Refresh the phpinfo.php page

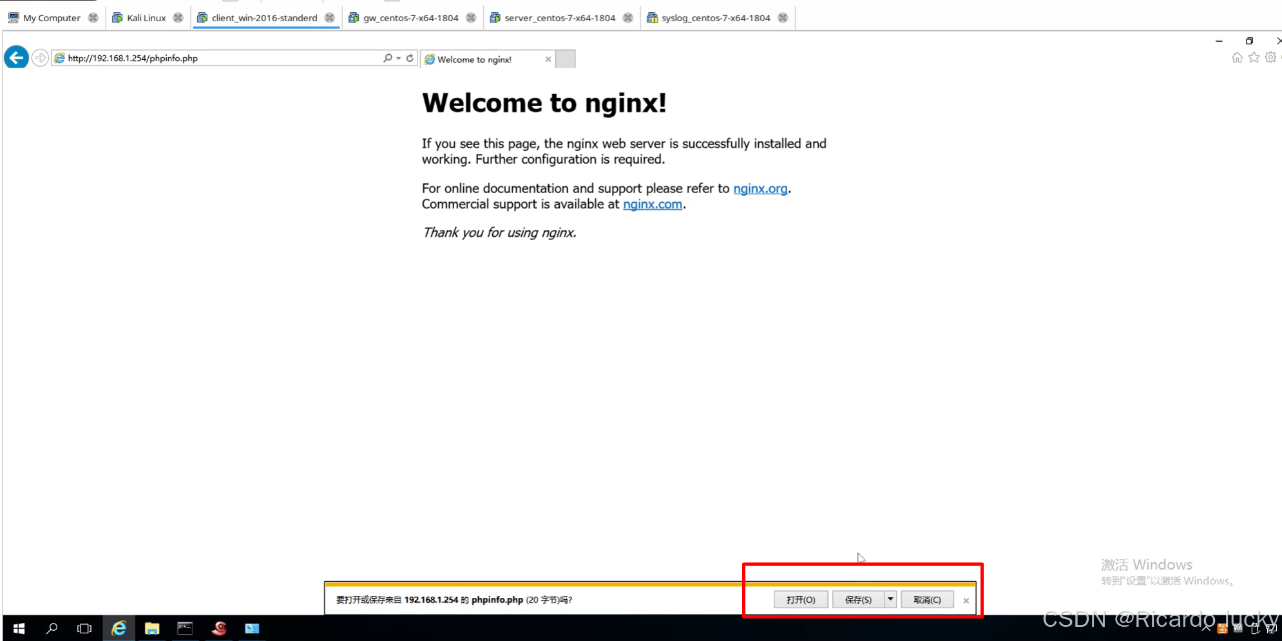[x=410, y=58]
